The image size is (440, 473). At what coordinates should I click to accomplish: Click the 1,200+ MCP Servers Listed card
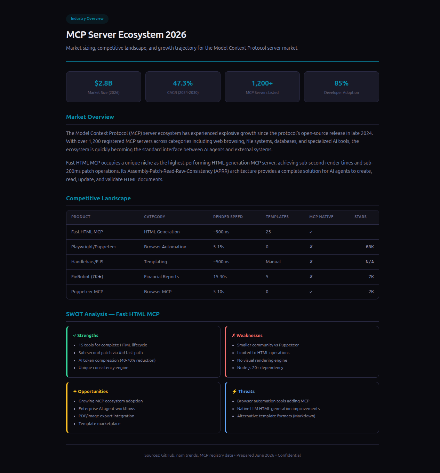(x=262, y=87)
